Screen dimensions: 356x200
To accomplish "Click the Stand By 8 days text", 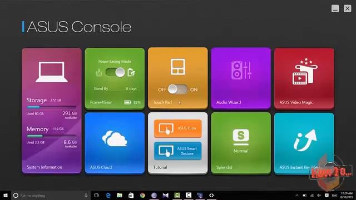I will click(115, 89).
